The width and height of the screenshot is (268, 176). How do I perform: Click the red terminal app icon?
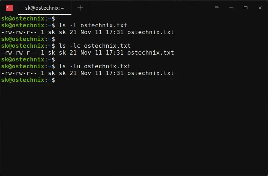(x=9, y=8)
